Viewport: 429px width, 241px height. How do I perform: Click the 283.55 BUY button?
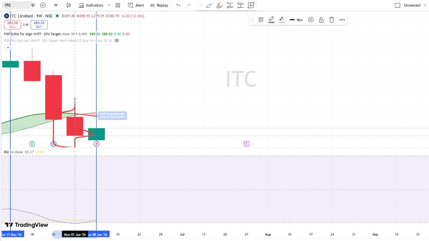pyautogui.click(x=39, y=25)
